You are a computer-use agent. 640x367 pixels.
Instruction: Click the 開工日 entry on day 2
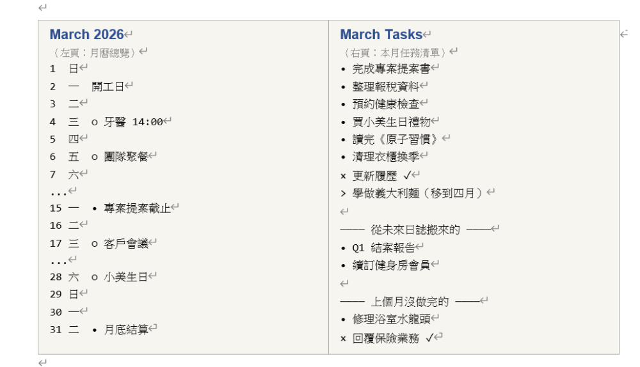(x=108, y=86)
